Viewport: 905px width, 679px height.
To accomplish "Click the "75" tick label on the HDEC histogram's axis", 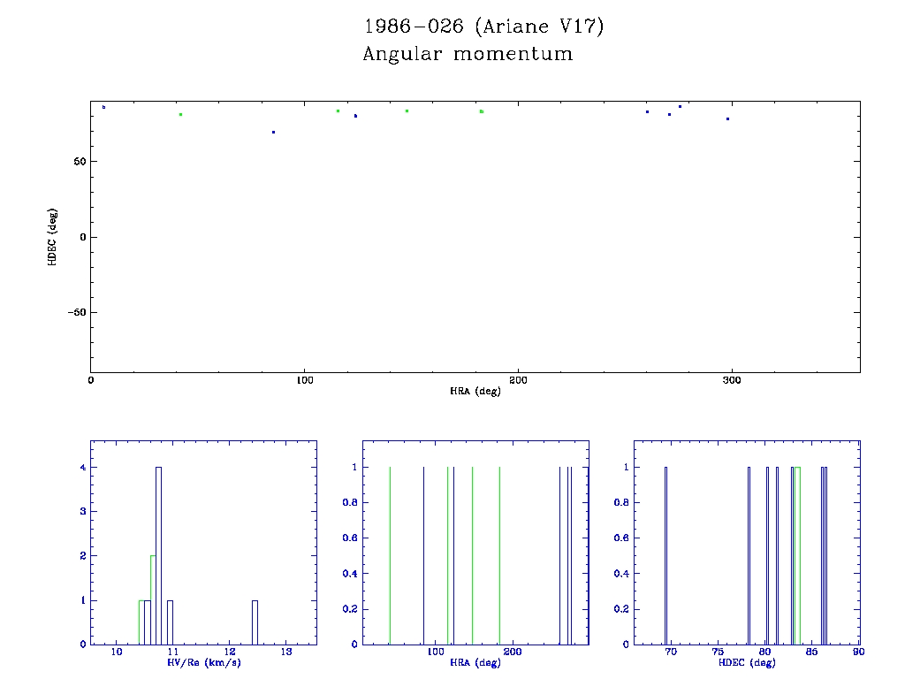I will [x=718, y=652].
